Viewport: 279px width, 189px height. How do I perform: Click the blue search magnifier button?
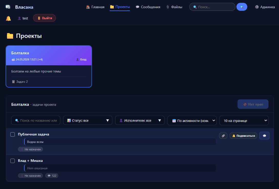coord(242,7)
